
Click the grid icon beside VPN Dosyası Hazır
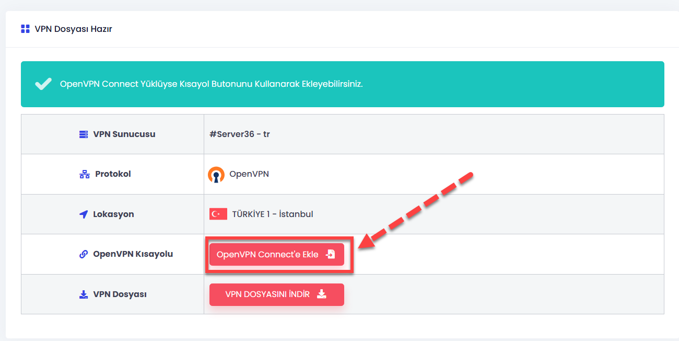tap(25, 29)
